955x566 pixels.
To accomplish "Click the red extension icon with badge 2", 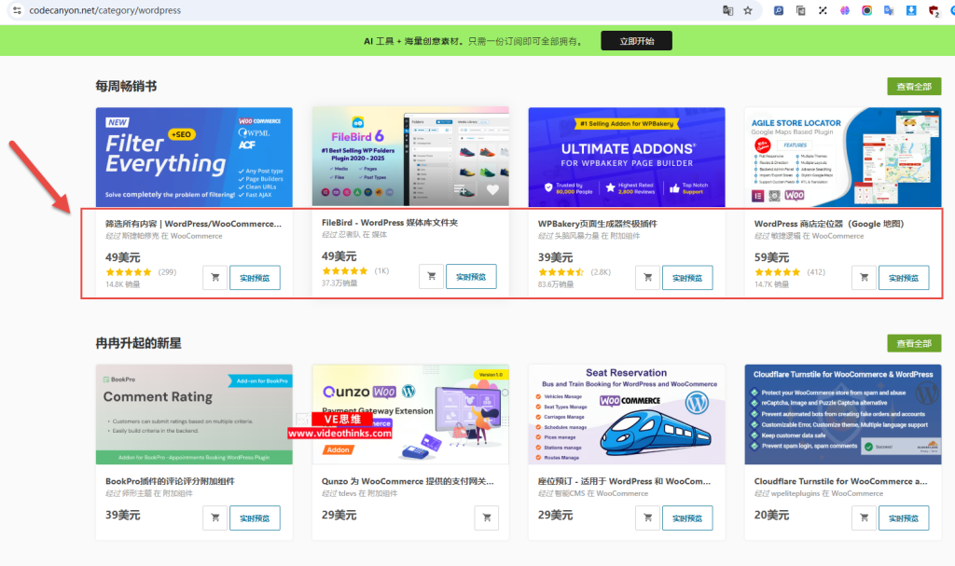I will 934,9.
